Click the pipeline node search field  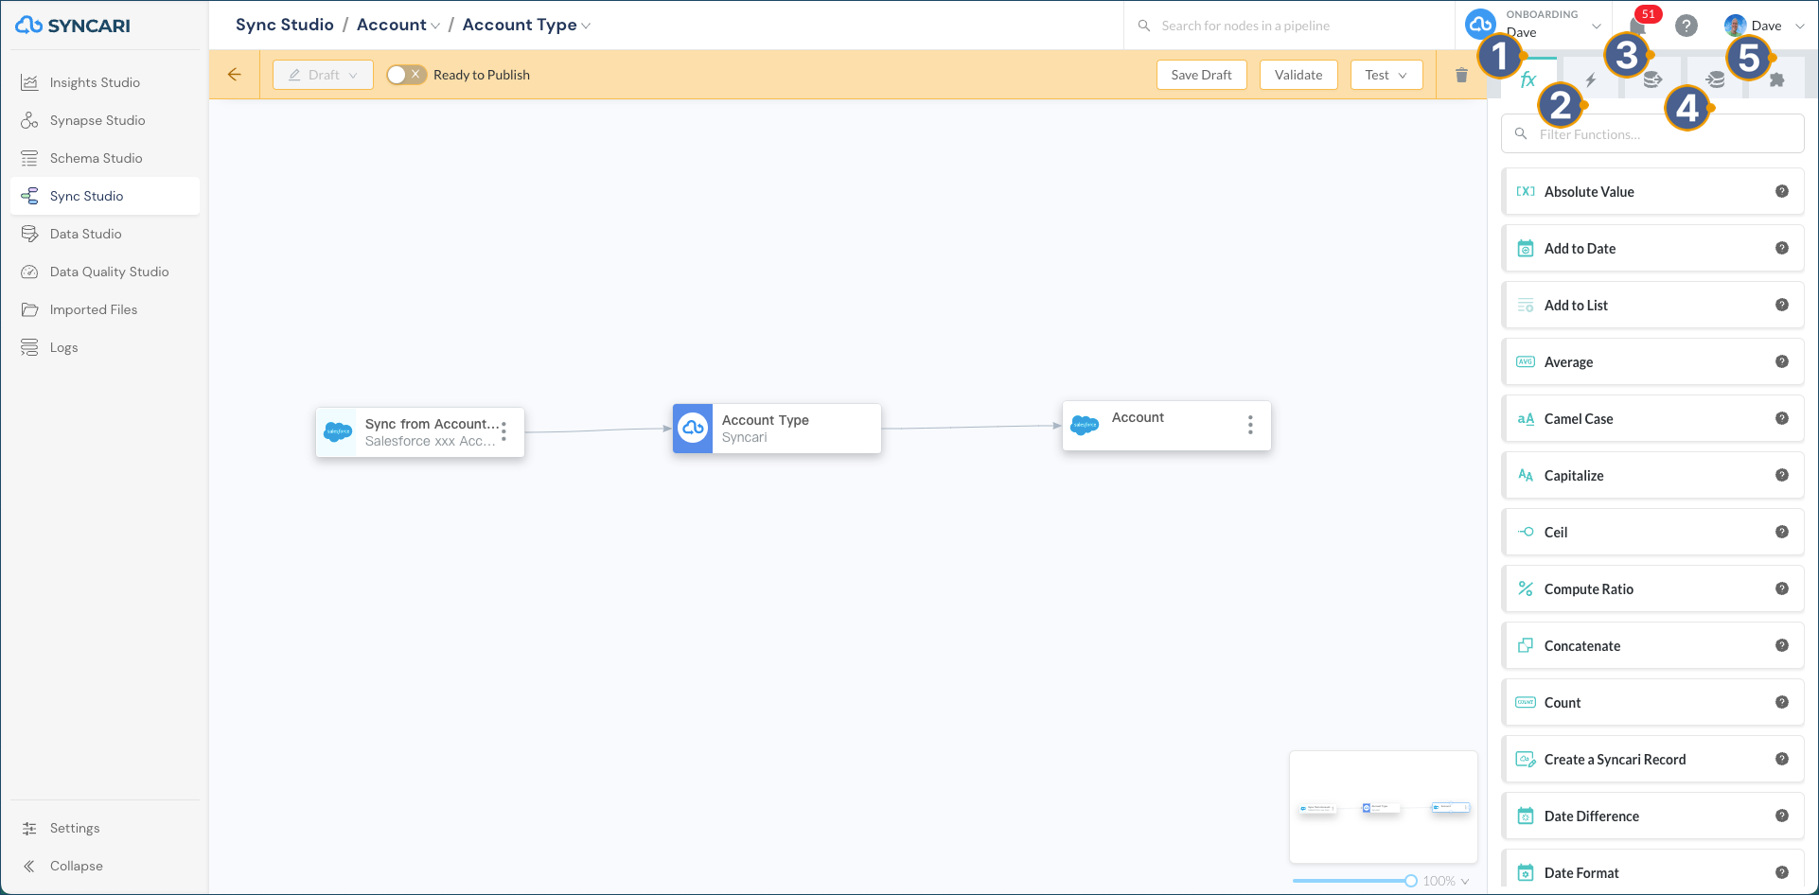click(1289, 26)
